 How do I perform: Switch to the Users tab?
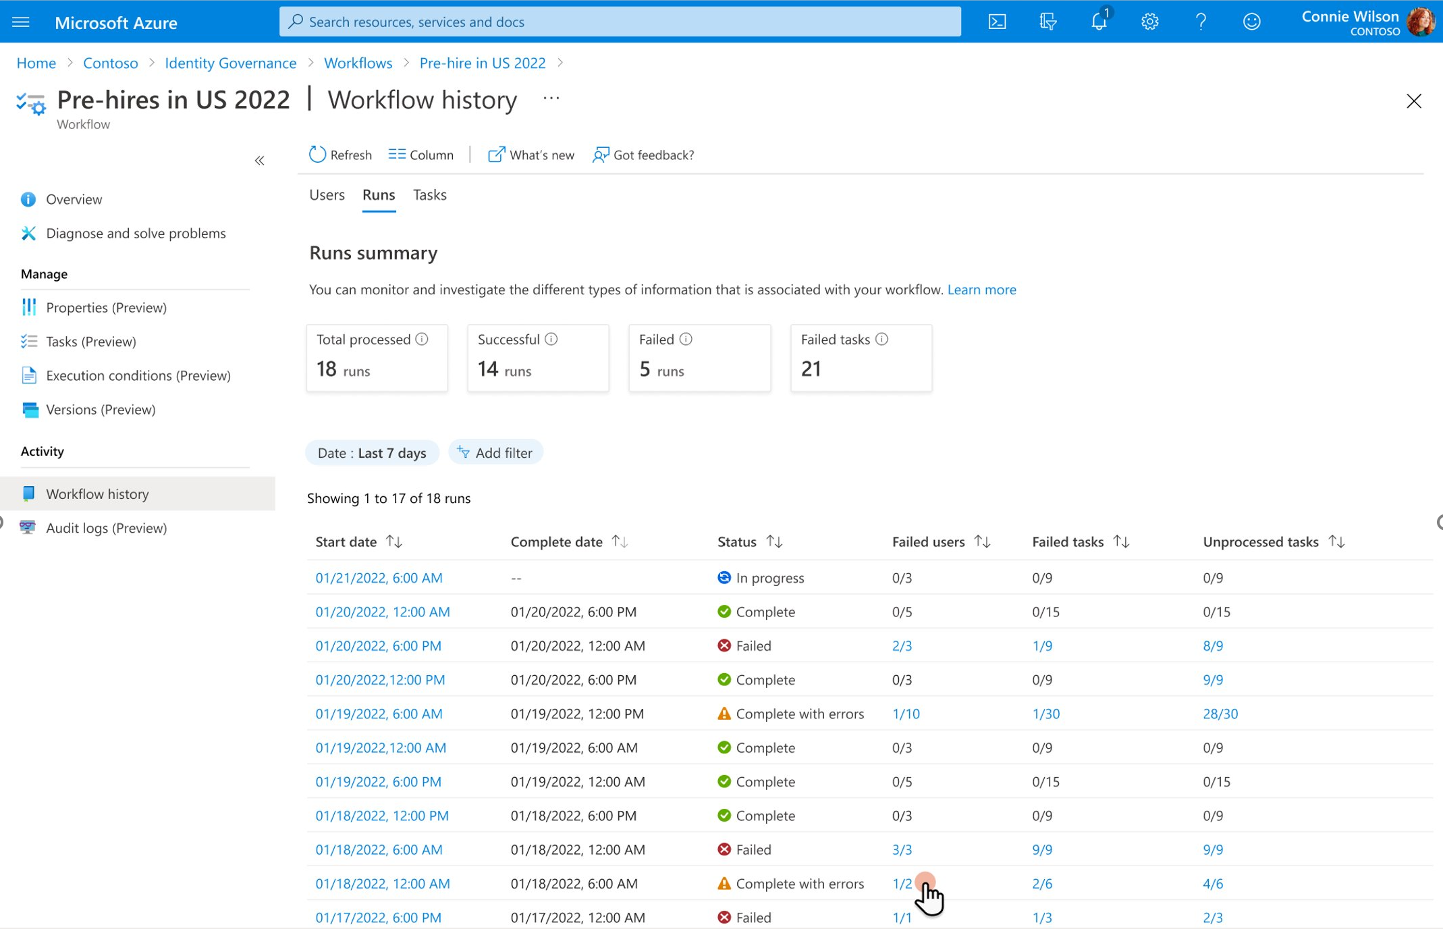point(326,194)
